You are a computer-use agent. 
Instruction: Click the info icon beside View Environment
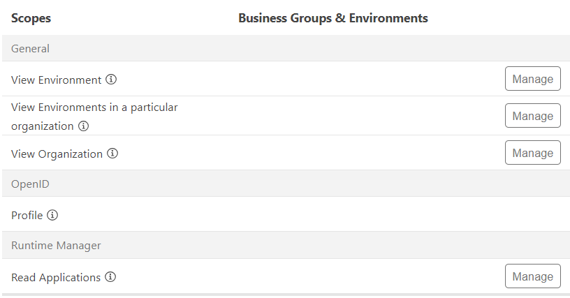pyautogui.click(x=111, y=79)
